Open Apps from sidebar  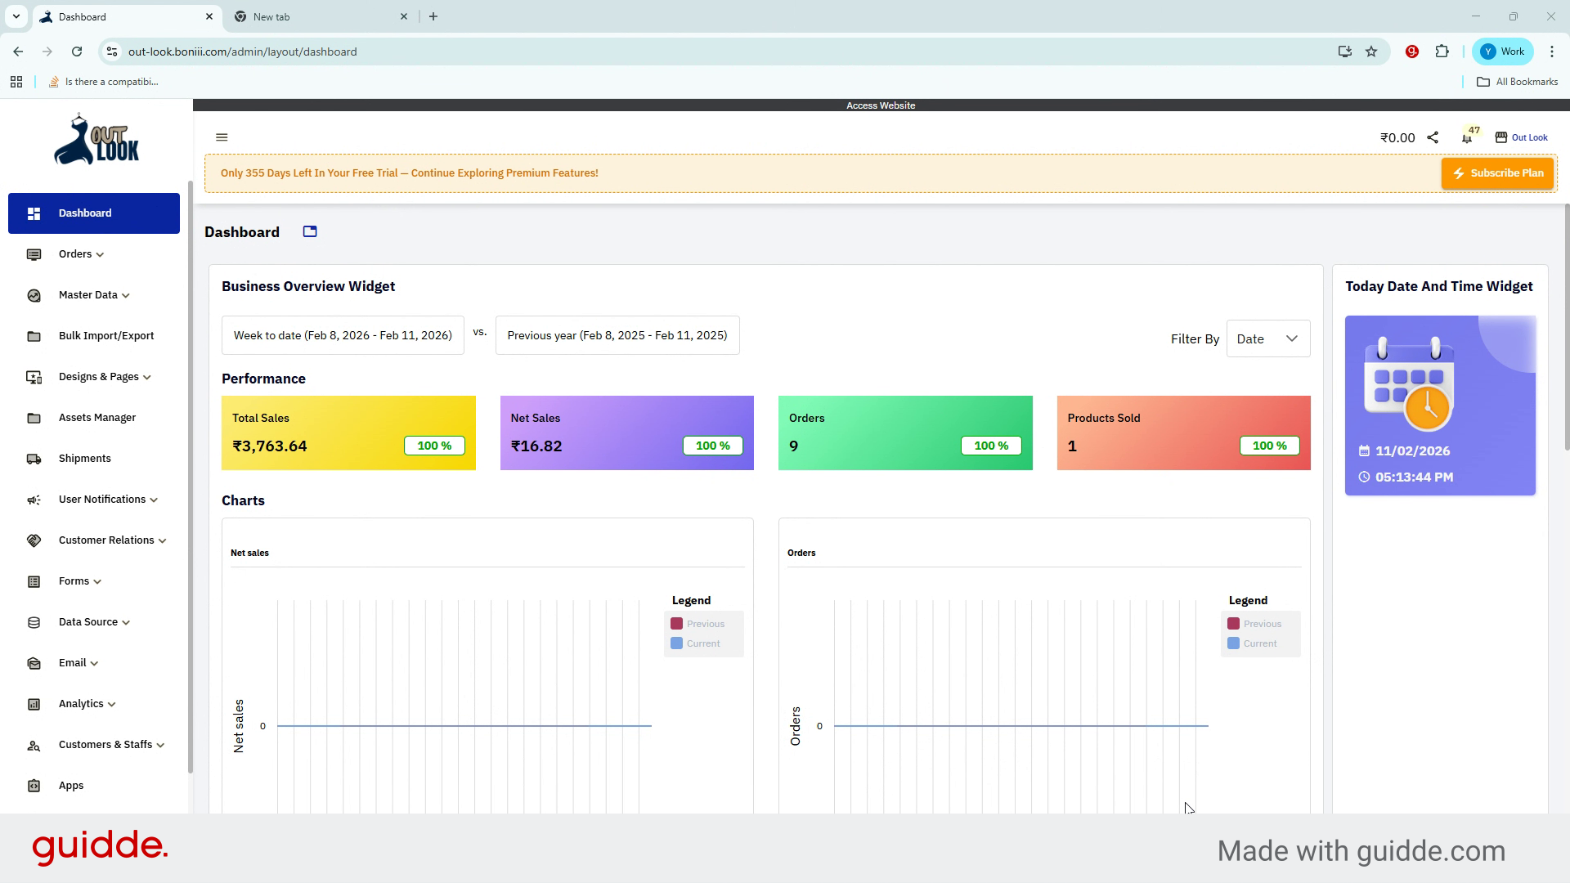71,786
